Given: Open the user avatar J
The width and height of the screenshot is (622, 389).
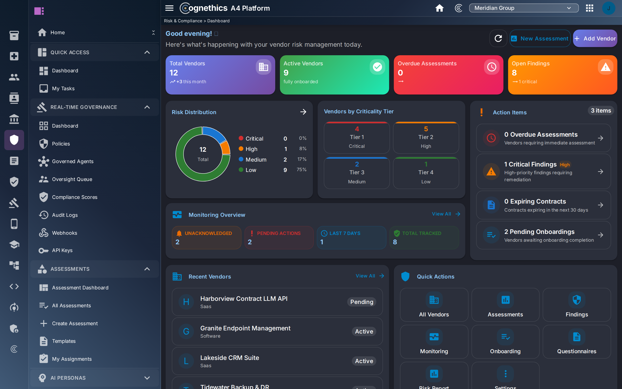Looking at the screenshot, I should coord(609,8).
